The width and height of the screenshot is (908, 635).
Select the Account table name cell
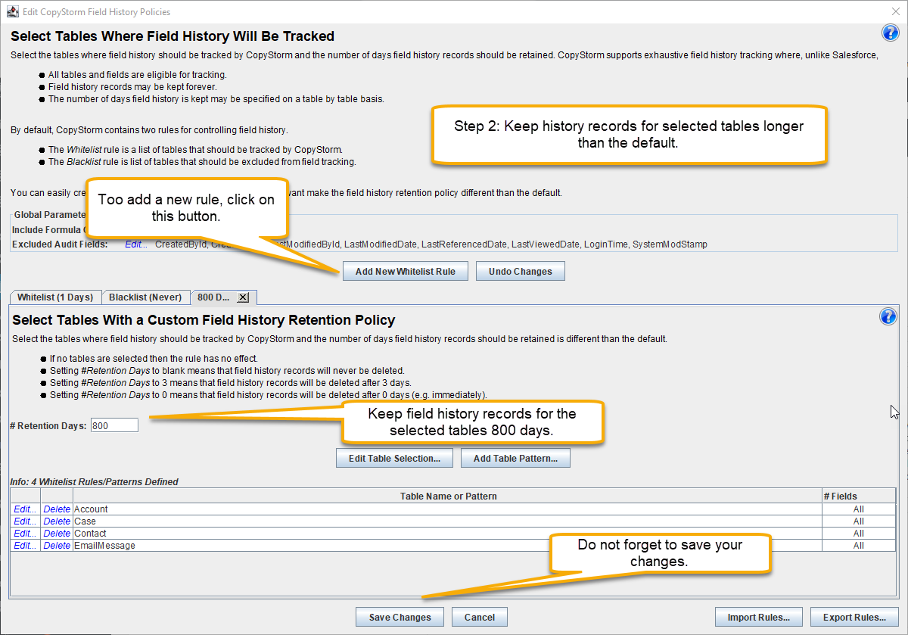click(447, 509)
